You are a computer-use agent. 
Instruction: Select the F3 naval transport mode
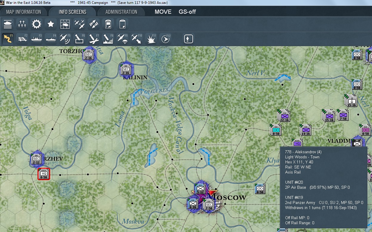coord(37,39)
